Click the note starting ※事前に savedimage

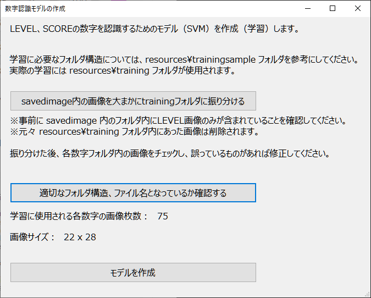[x=178, y=121]
